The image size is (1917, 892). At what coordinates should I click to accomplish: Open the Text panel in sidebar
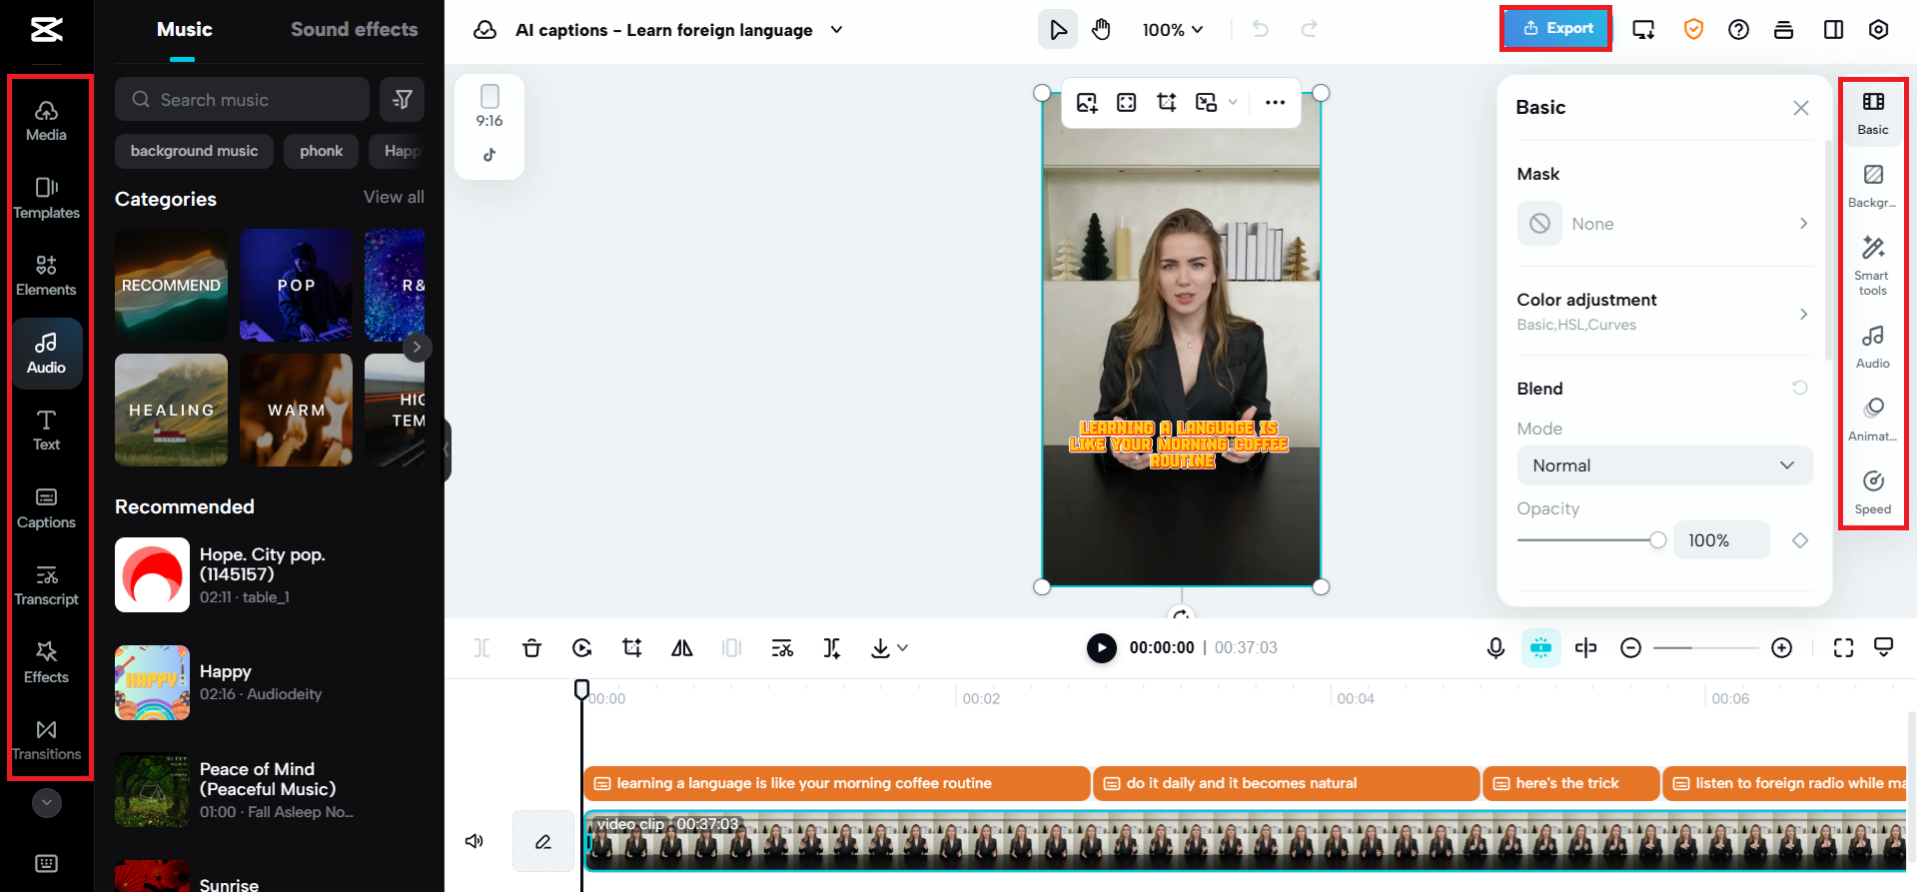coord(46,430)
